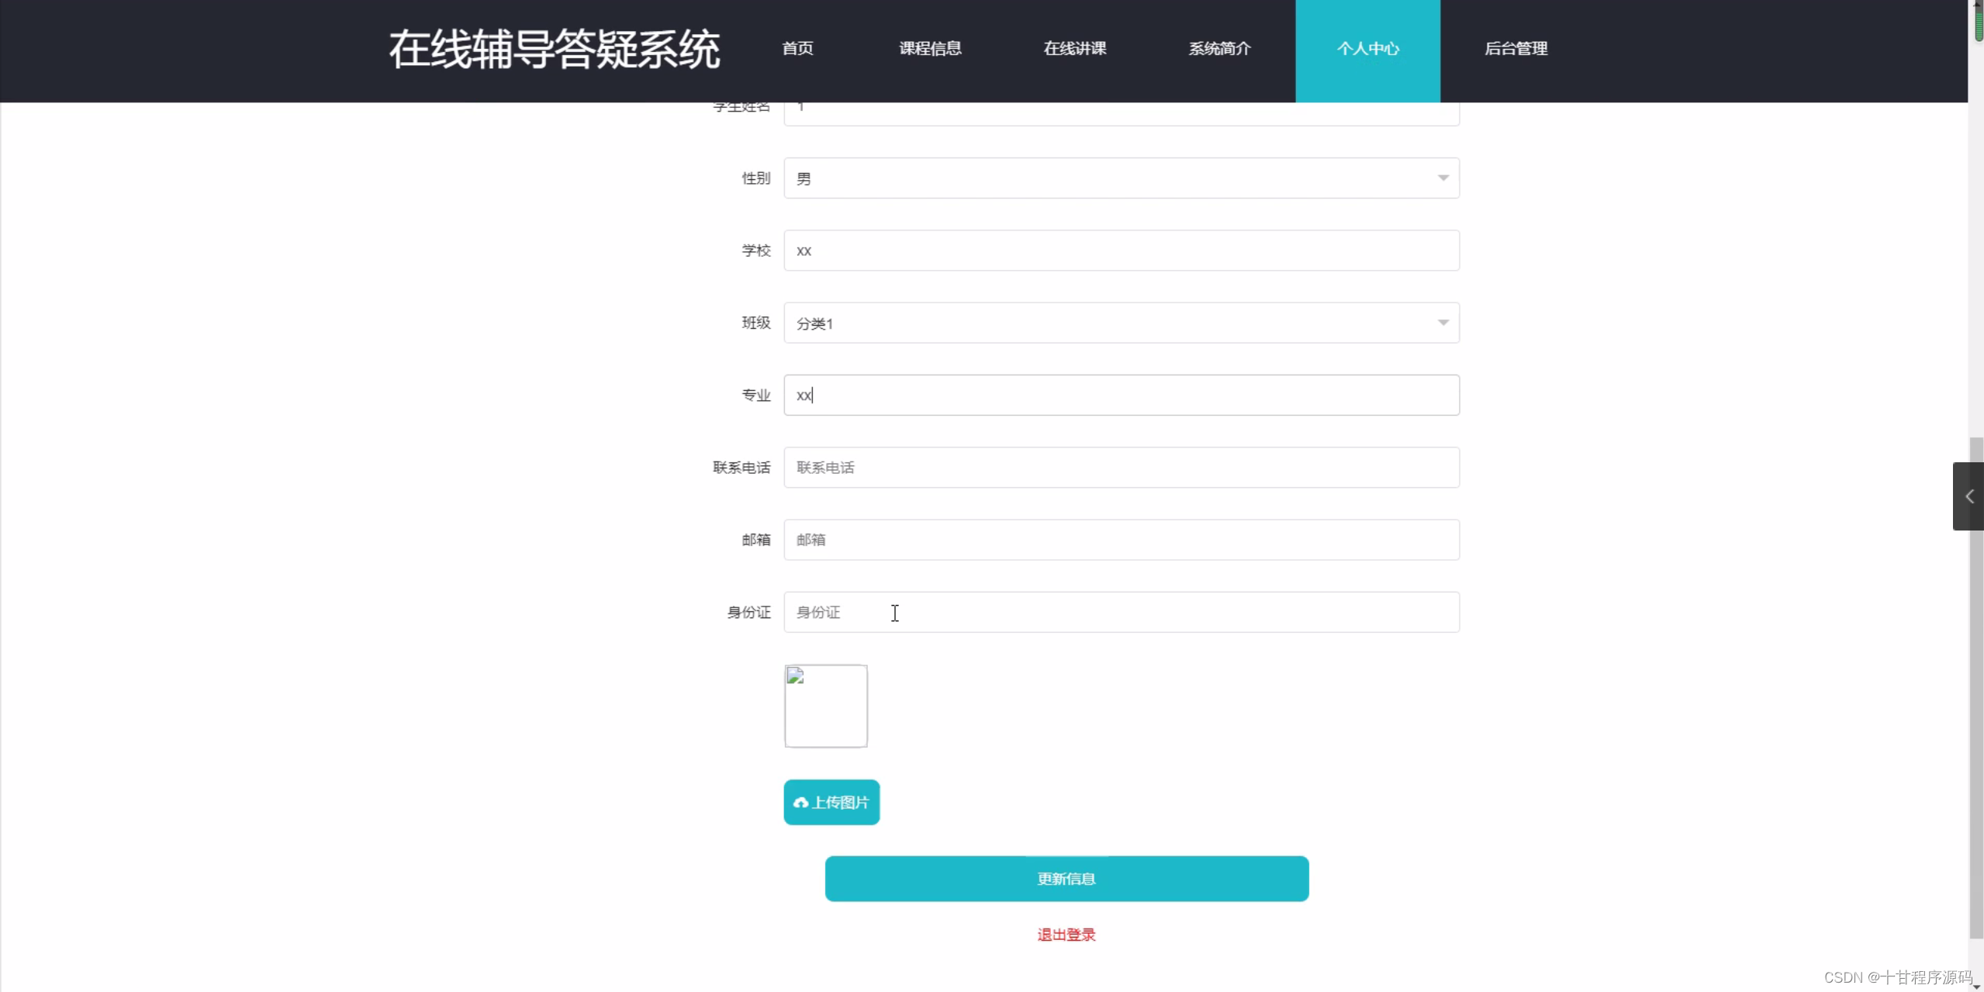This screenshot has width=1984, height=992.
Task: Select the profile photo thumbnail
Action: point(825,706)
